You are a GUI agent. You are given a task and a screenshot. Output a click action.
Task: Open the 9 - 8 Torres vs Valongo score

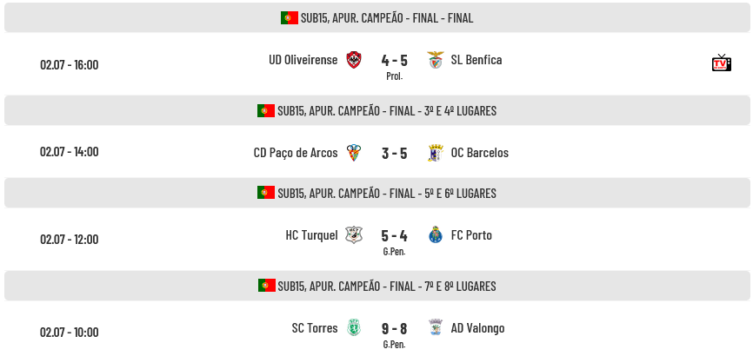394,329
